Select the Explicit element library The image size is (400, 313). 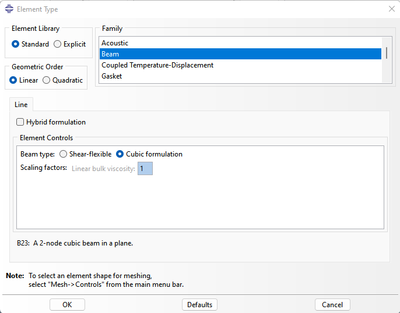[69, 44]
